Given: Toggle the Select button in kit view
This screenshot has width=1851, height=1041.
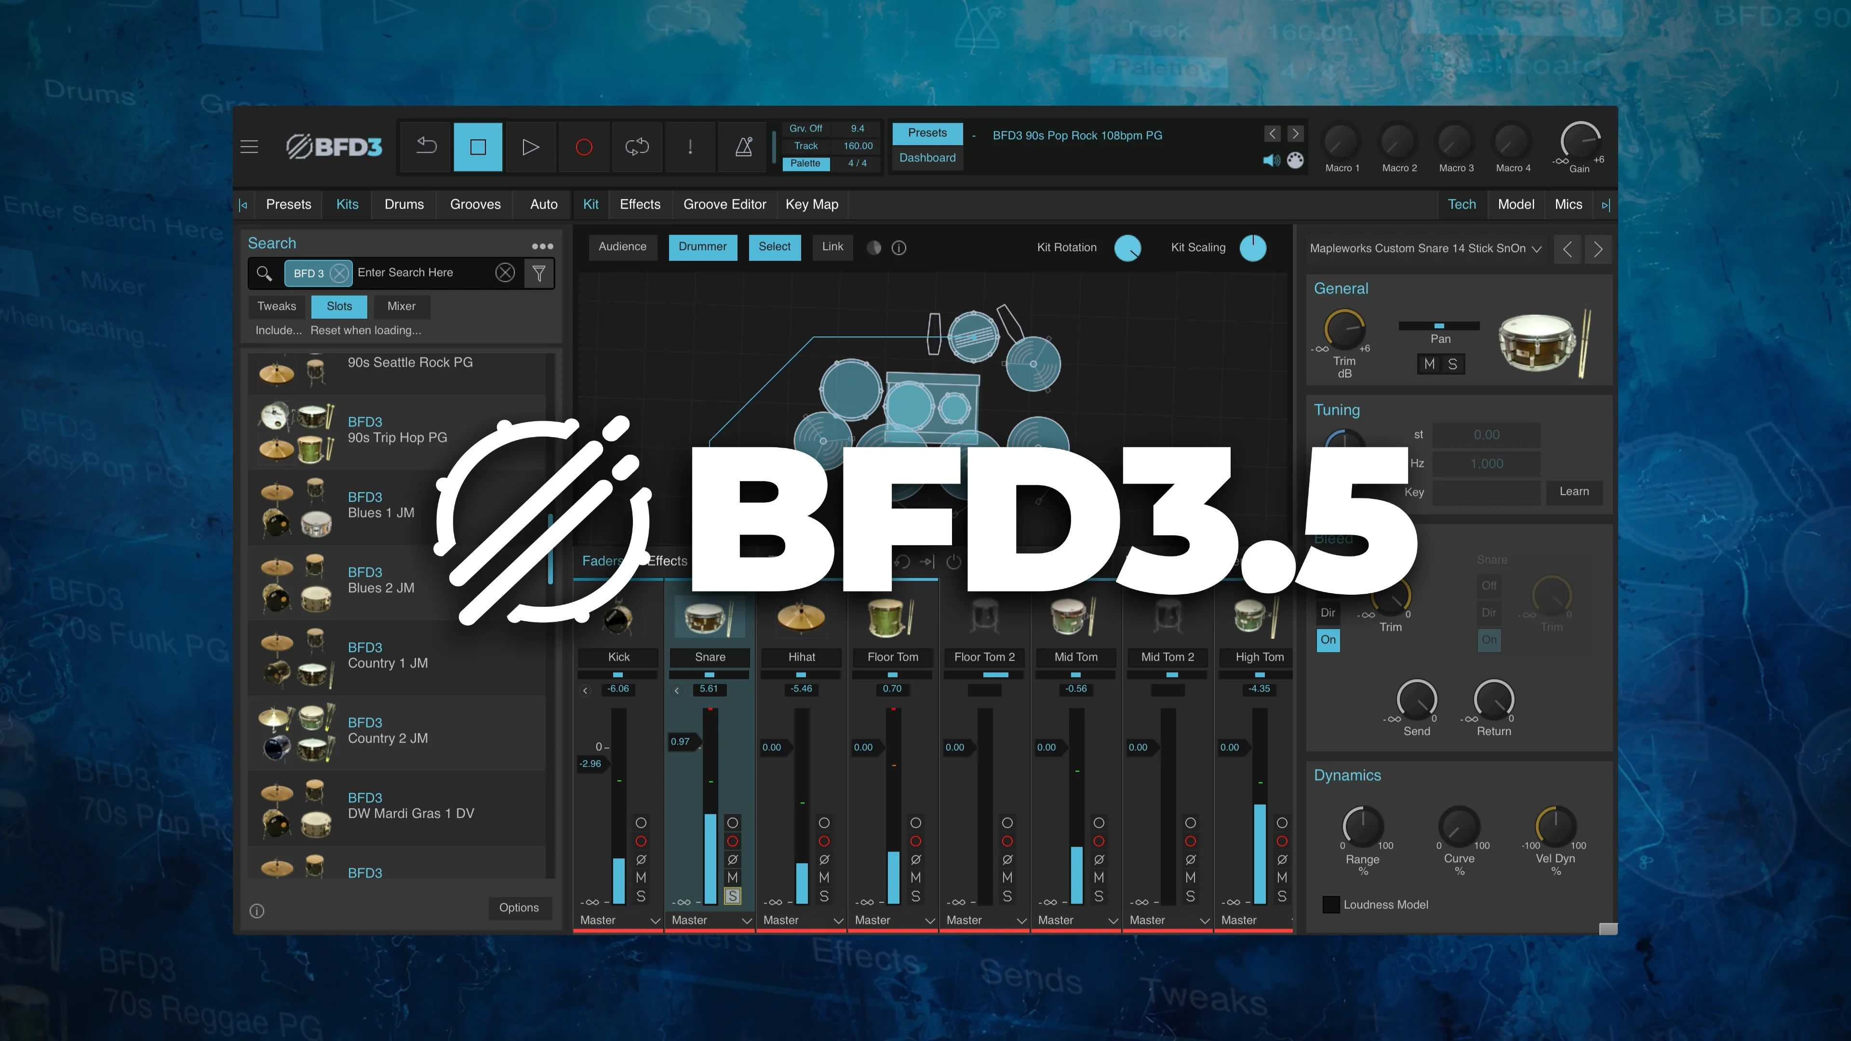Looking at the screenshot, I should tap(775, 246).
